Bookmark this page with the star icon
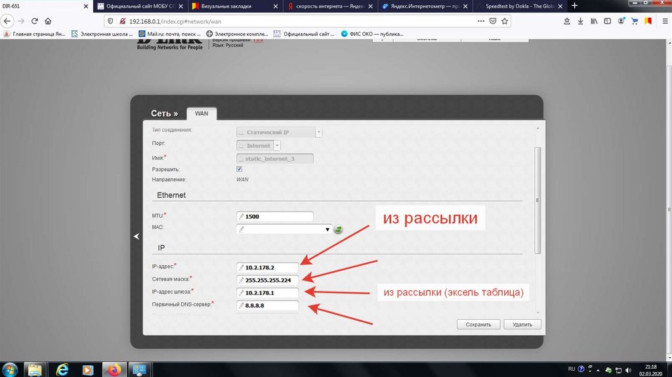This screenshot has width=672, height=377. tap(505, 21)
